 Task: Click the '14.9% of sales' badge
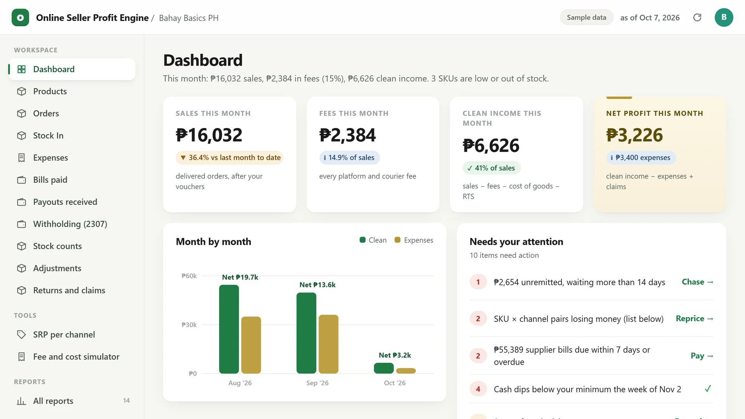point(349,158)
